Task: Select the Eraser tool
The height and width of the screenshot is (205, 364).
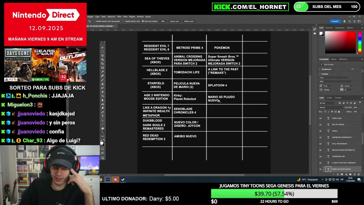Action: click(x=103, y=92)
